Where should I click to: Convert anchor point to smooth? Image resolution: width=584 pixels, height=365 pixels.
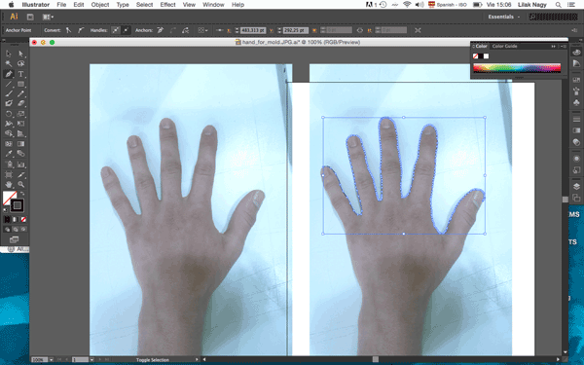(80, 30)
